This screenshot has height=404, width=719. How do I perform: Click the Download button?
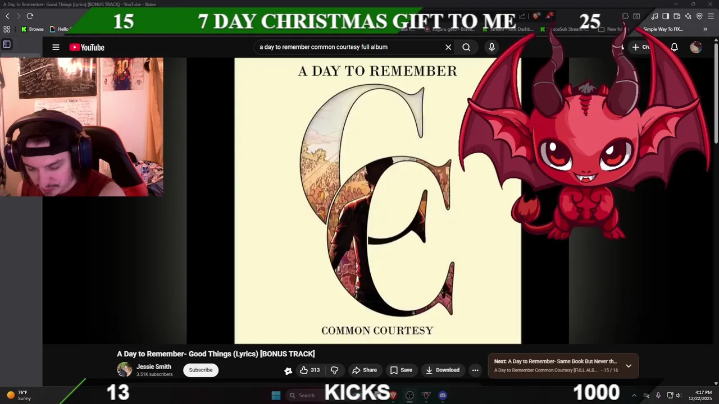(x=443, y=370)
